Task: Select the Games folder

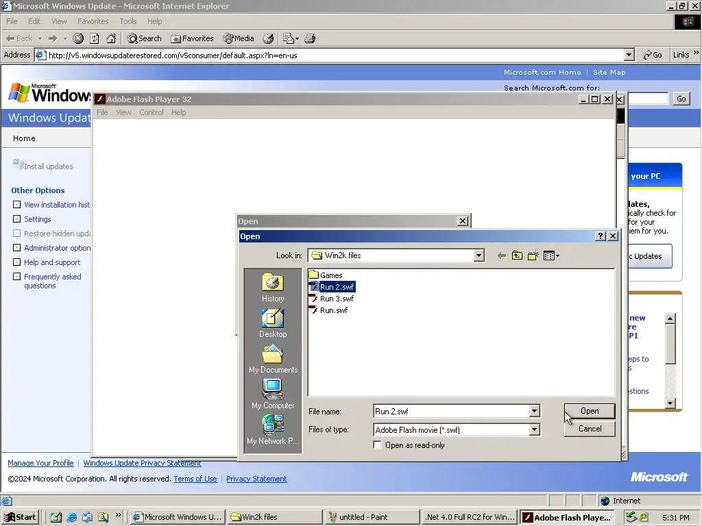Action: click(x=326, y=275)
